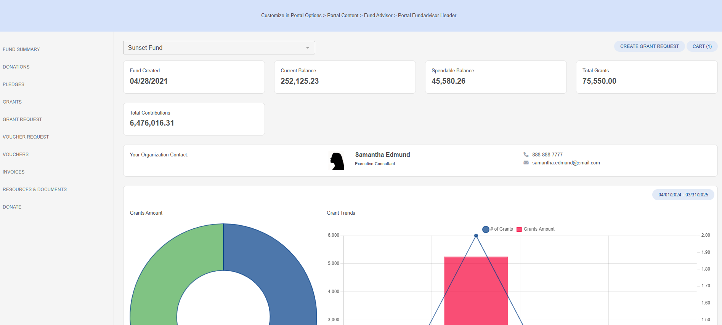Open Resources & Documents
The height and width of the screenshot is (325, 722).
click(35, 190)
